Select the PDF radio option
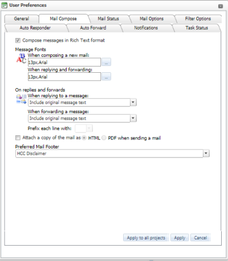The width and height of the screenshot is (228, 261). (104, 138)
